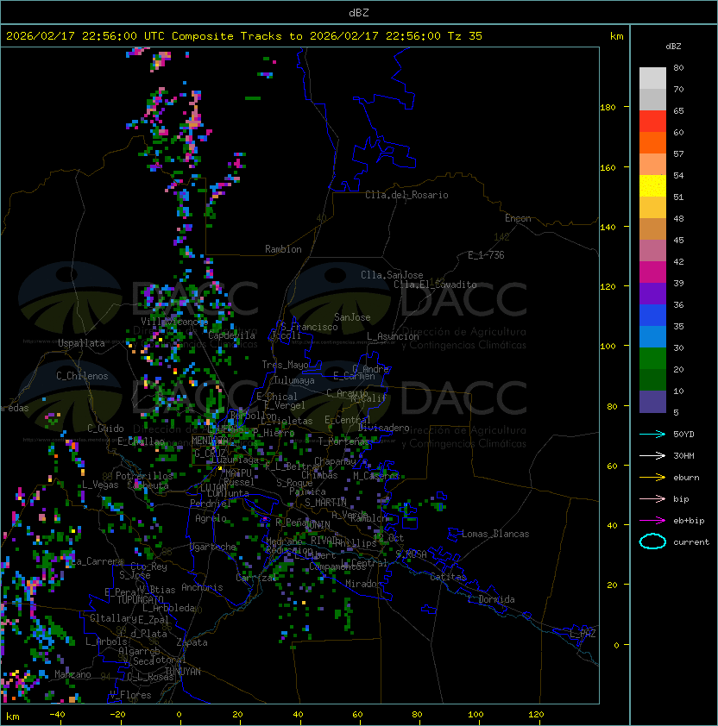Click the Composite Tracks timestamp header text
718x726 pixels.
click(x=244, y=36)
